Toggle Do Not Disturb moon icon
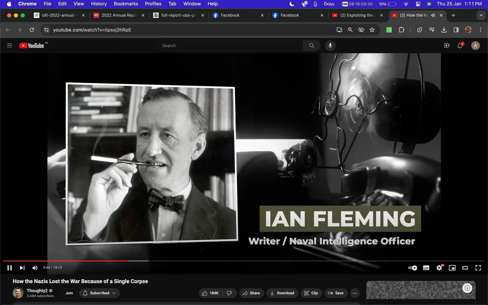488x305 pixels. [x=292, y=4]
